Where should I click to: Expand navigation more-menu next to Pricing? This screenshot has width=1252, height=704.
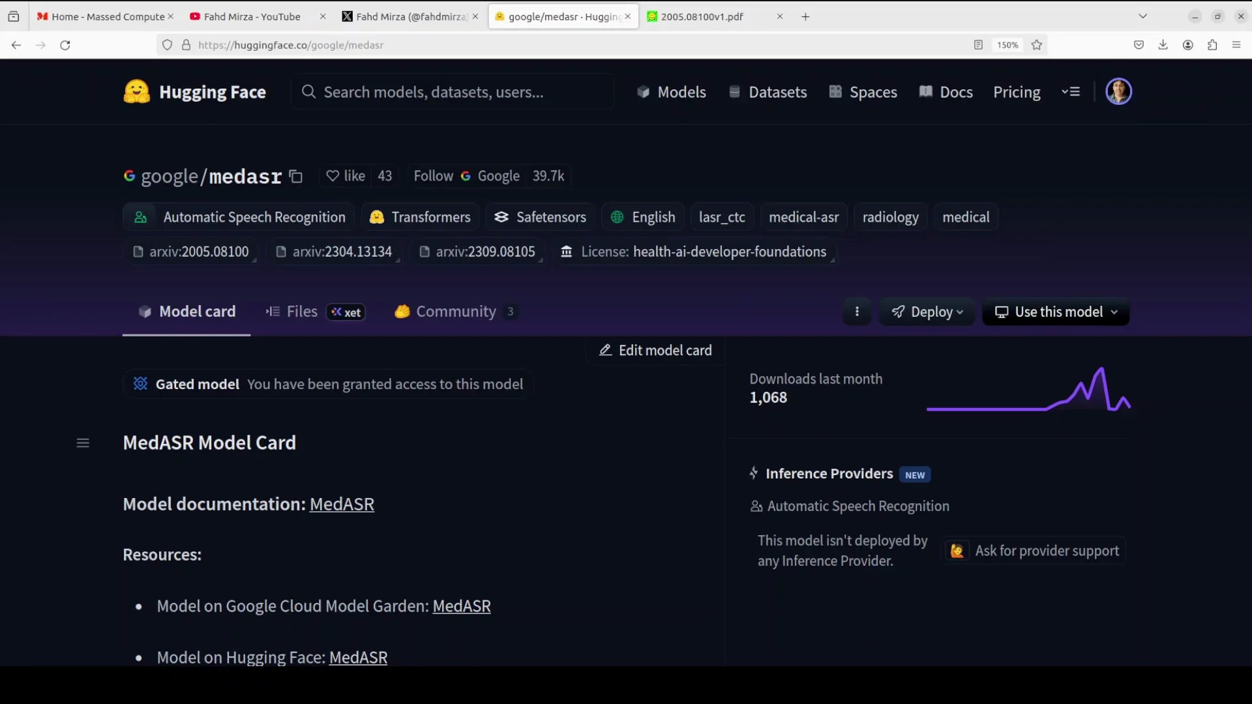point(1071,92)
